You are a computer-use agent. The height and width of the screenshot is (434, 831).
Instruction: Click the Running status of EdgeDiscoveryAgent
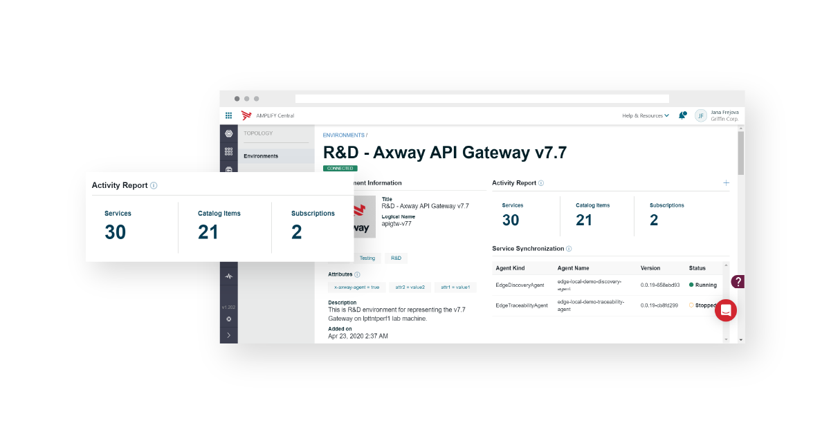point(703,285)
